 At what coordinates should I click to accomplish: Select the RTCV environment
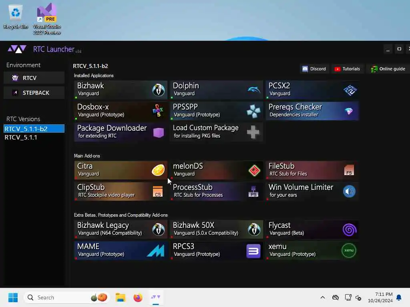(x=34, y=78)
